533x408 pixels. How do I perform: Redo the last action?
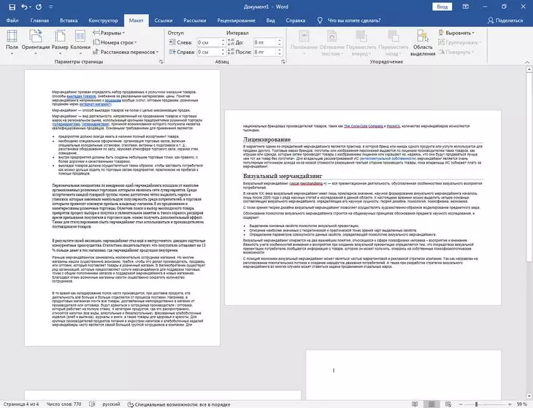coord(39,7)
